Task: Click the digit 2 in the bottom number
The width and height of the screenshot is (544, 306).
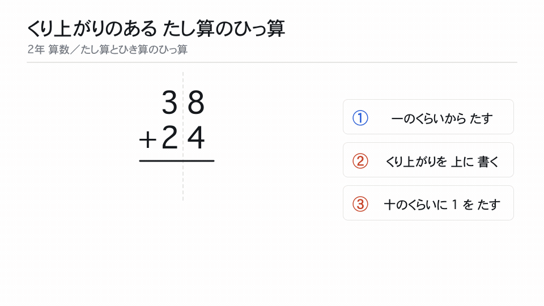Action: (169, 138)
